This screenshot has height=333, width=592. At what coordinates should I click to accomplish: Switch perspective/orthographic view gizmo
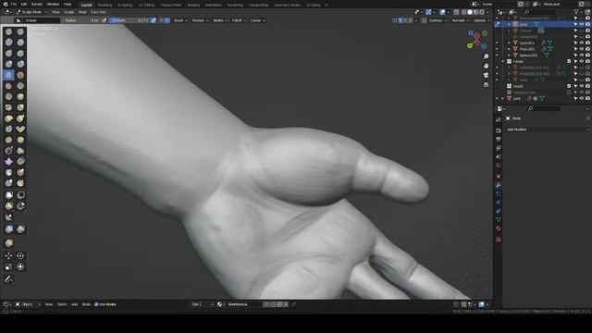(x=486, y=85)
